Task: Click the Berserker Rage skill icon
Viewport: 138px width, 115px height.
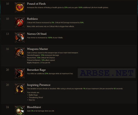Action: (x=20, y=73)
